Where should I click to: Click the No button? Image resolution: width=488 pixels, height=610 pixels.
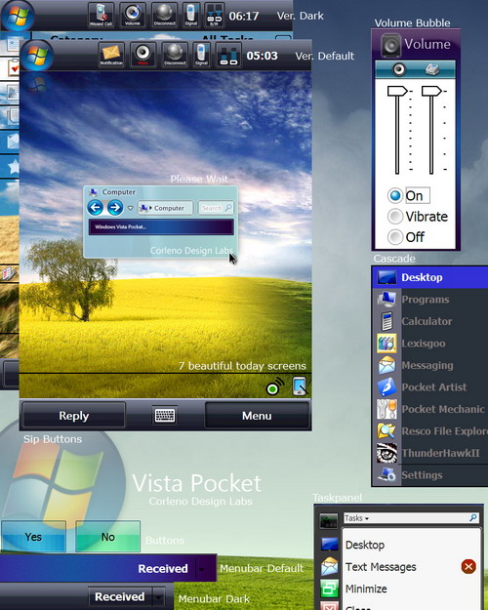(107, 537)
